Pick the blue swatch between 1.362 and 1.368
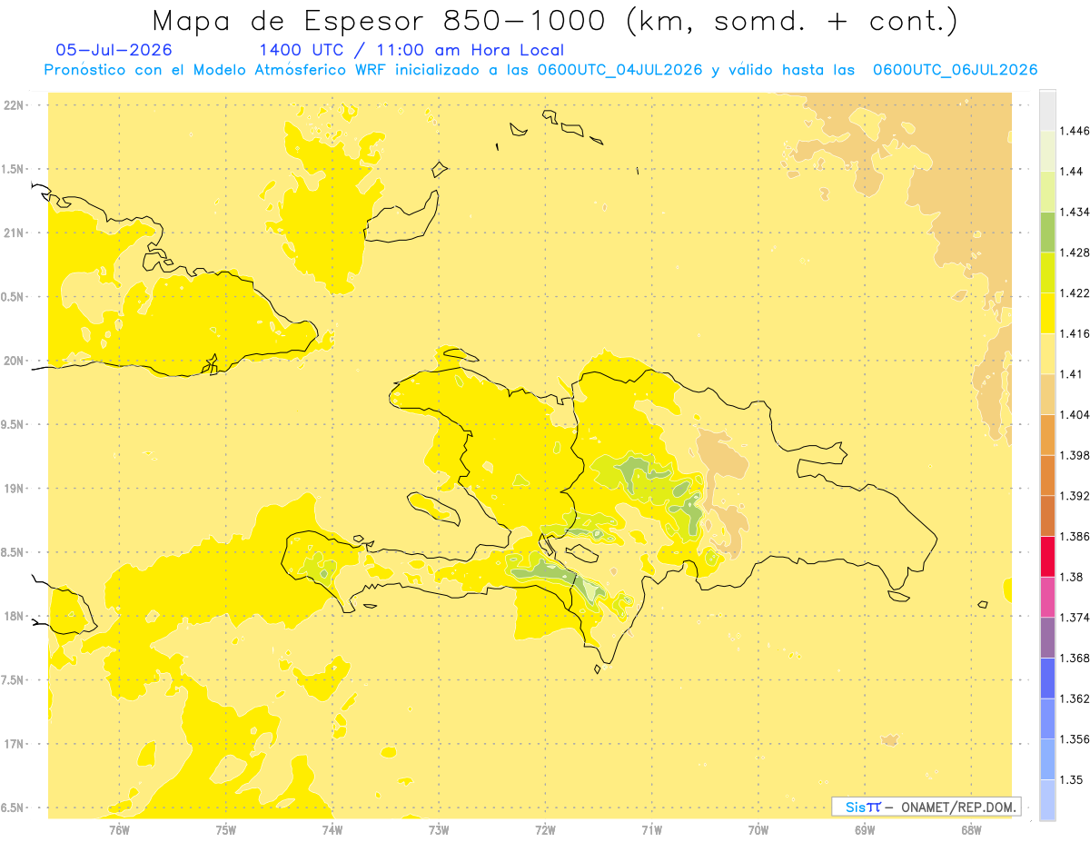 pos(1047,679)
